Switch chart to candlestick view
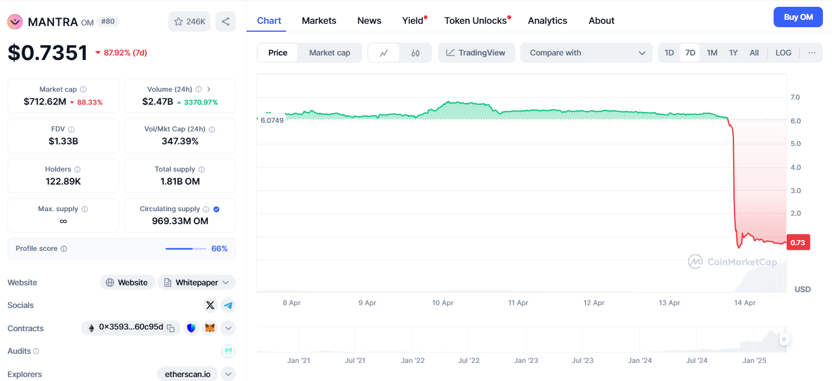The image size is (832, 381). click(415, 53)
